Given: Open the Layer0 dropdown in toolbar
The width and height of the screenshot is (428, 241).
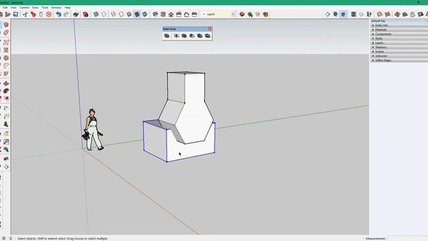Looking at the screenshot, I should coord(233,14).
